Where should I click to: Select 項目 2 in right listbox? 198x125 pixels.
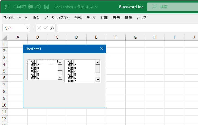[x=80, y=65]
